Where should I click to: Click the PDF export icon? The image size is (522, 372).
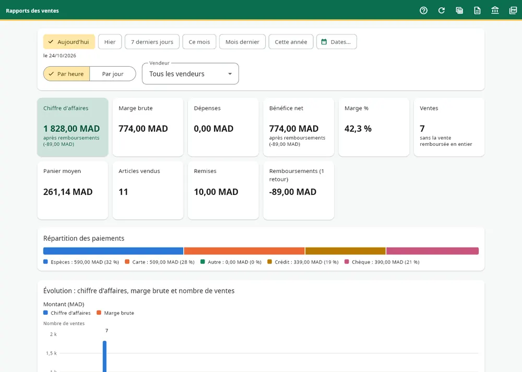(513, 10)
